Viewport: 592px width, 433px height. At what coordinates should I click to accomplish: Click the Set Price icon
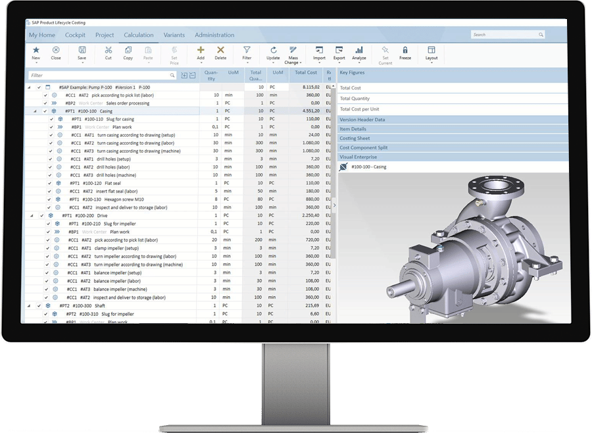(174, 50)
